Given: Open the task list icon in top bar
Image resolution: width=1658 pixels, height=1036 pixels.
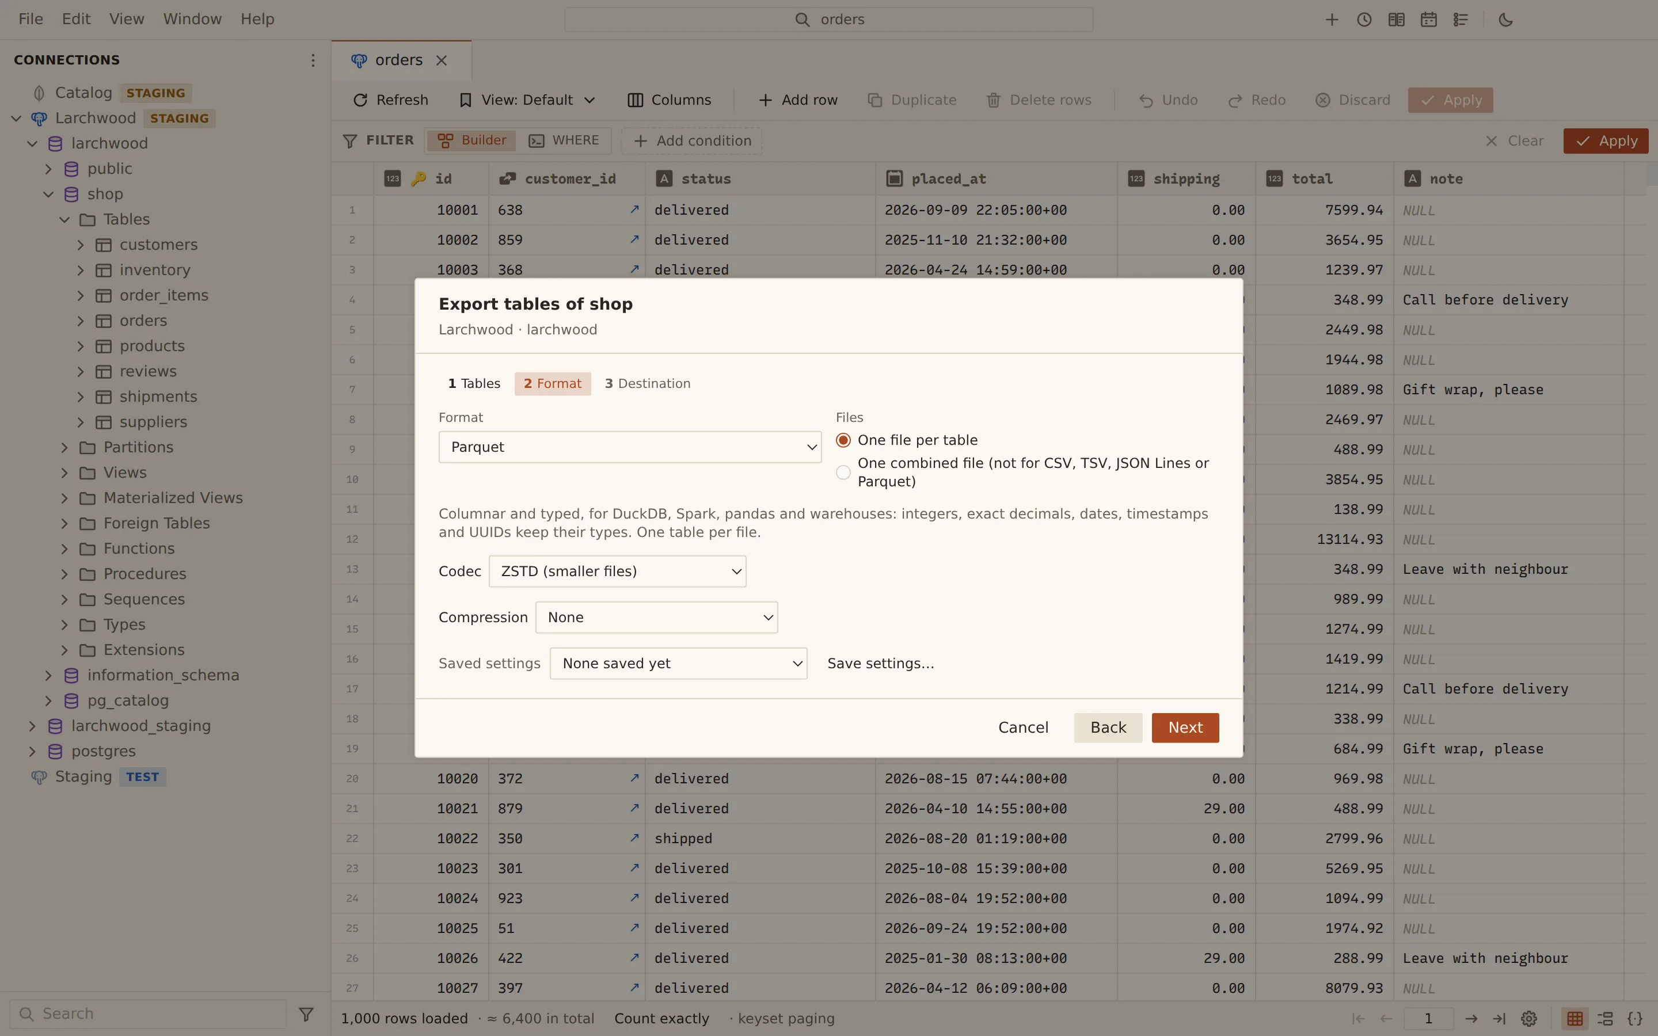Looking at the screenshot, I should pyautogui.click(x=1461, y=20).
